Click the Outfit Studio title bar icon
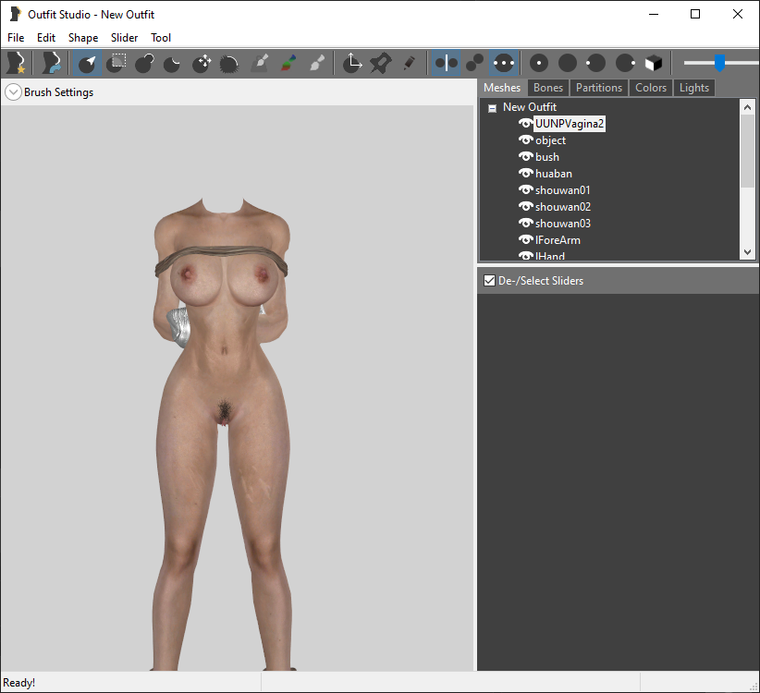Viewport: 760px width, 693px height. [15, 14]
